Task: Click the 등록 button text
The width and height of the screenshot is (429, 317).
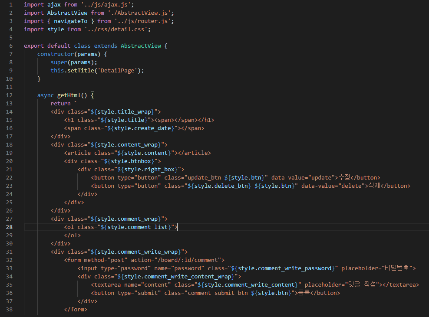Action: [x=304, y=293]
